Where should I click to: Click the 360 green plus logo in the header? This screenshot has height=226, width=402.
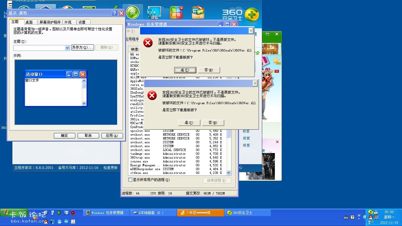pos(252,14)
